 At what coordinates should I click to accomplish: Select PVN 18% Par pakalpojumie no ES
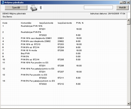click(37, 69)
